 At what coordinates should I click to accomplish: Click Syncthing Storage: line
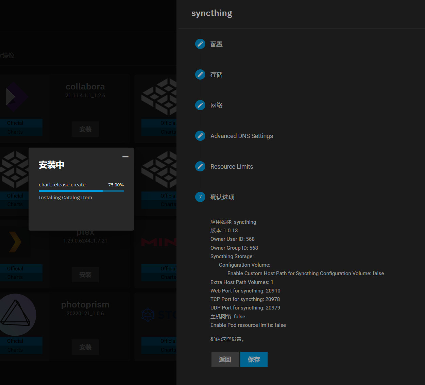[x=232, y=256]
